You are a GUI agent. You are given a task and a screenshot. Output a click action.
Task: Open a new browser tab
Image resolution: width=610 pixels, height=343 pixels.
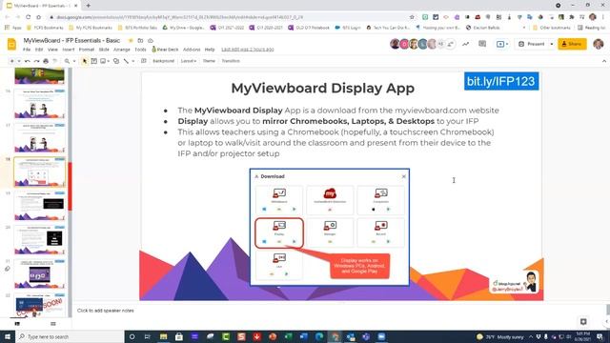[89, 6]
